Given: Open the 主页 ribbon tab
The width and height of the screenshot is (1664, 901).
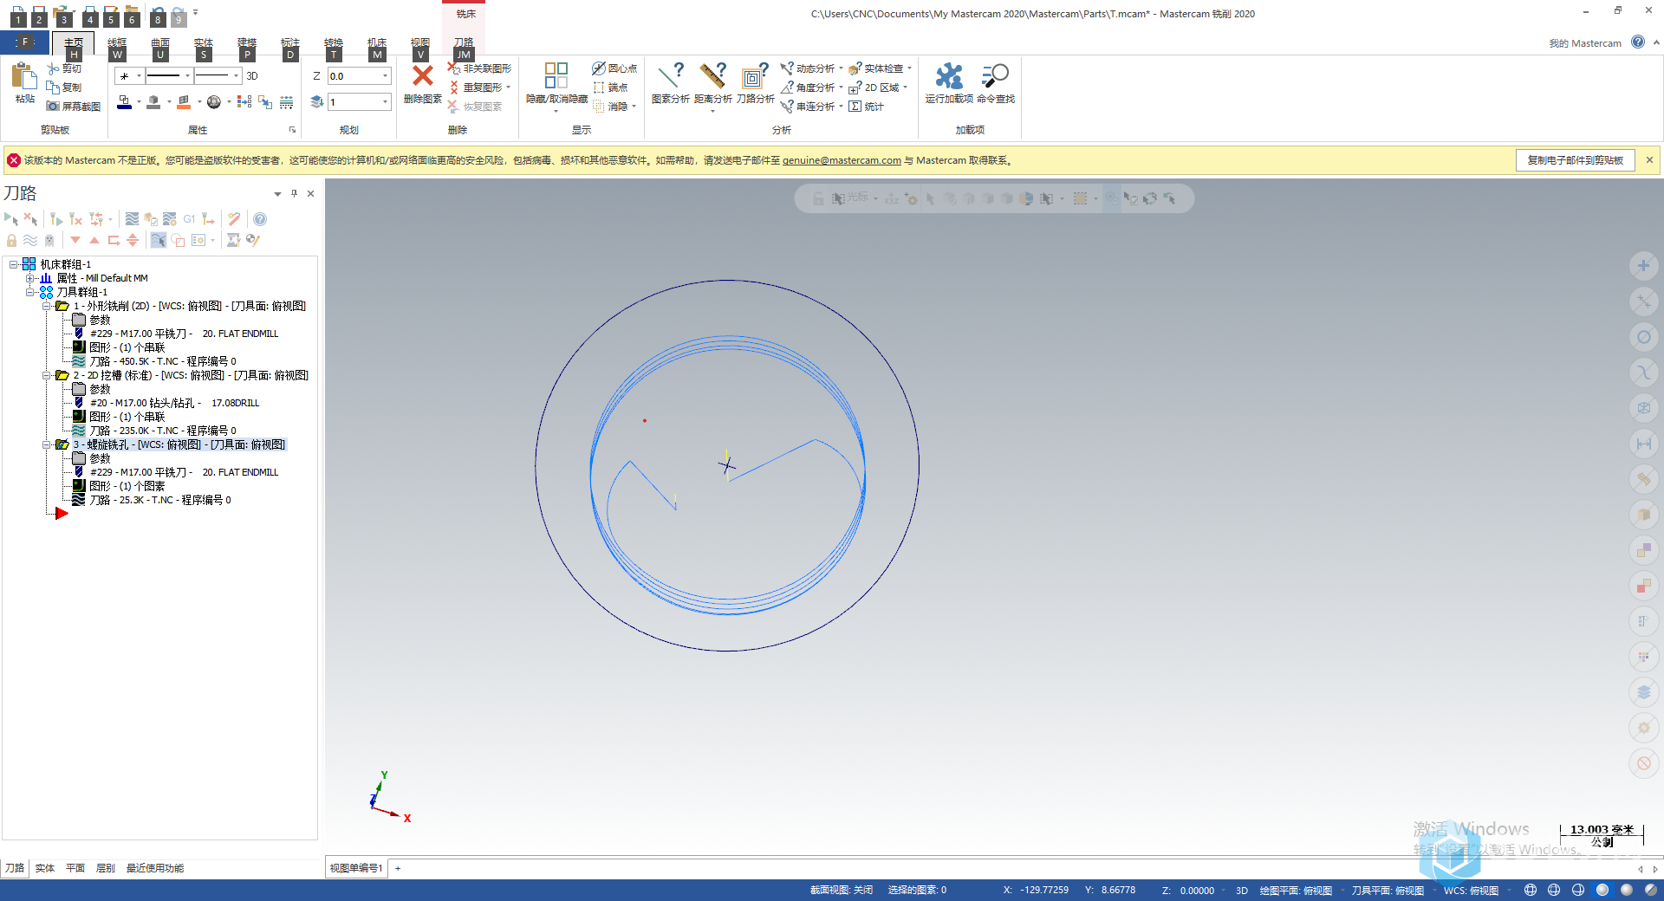Looking at the screenshot, I should tap(74, 42).
